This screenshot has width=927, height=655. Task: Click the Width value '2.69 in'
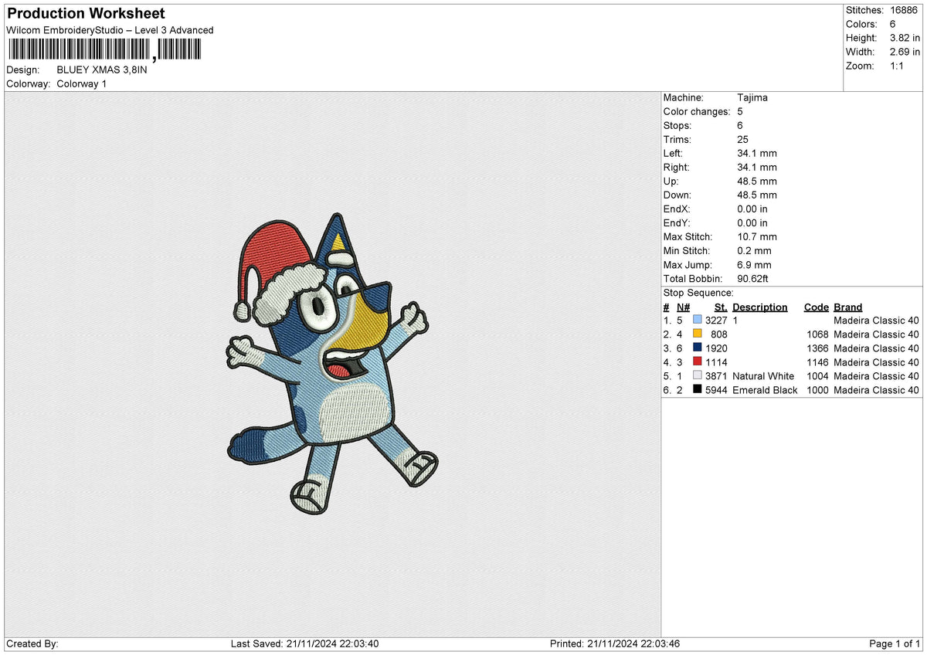tap(905, 52)
